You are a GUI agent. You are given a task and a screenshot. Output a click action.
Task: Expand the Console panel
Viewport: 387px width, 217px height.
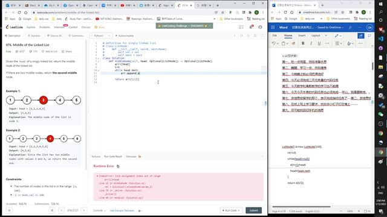click(x=99, y=210)
